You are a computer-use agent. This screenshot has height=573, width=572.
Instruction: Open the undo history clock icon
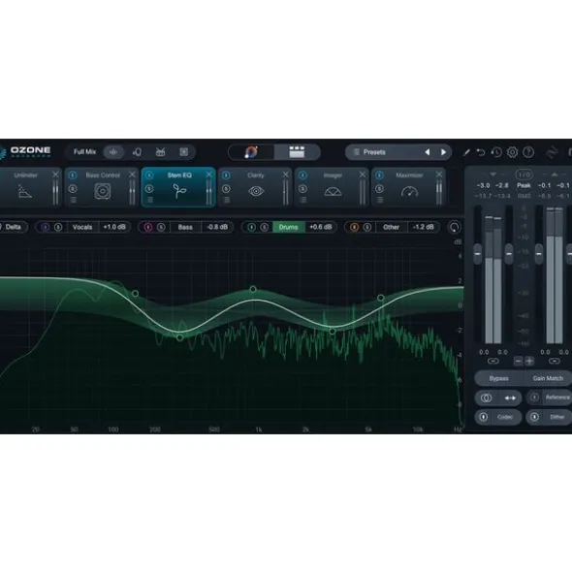[x=496, y=152]
